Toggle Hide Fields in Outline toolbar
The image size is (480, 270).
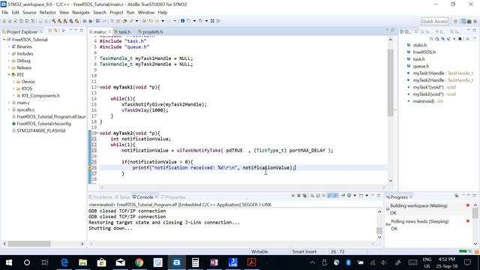tap(442, 39)
